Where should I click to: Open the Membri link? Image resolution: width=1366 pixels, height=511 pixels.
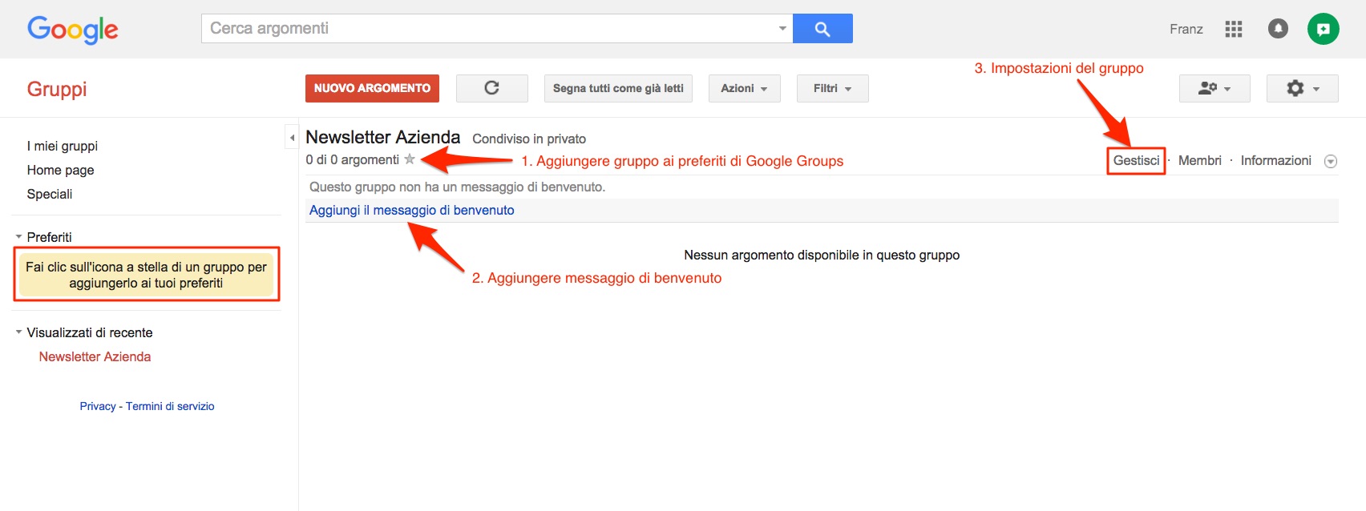coord(1200,160)
